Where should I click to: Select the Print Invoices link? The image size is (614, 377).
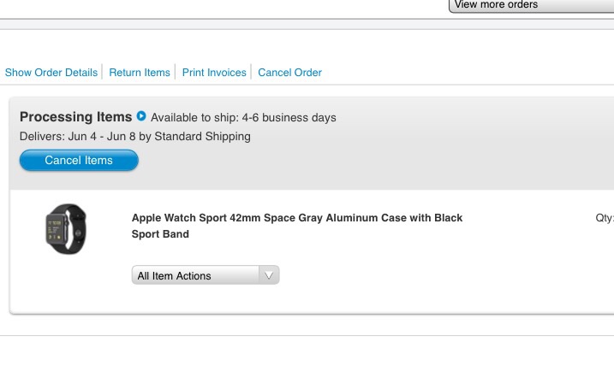pyautogui.click(x=214, y=73)
